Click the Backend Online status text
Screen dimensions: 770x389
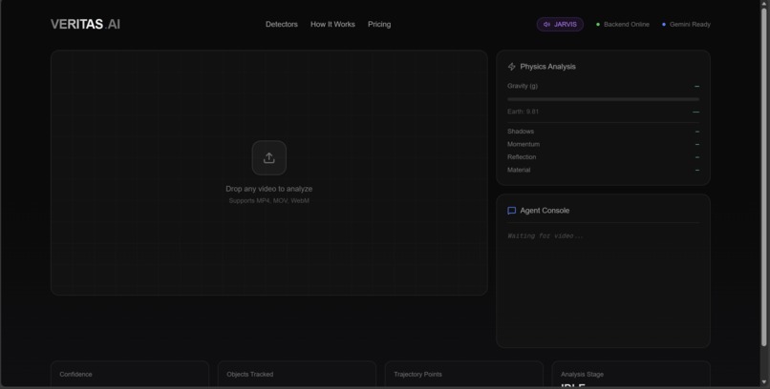626,25
